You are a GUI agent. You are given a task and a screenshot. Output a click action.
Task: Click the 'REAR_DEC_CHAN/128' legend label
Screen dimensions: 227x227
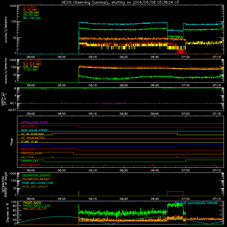[37, 183]
